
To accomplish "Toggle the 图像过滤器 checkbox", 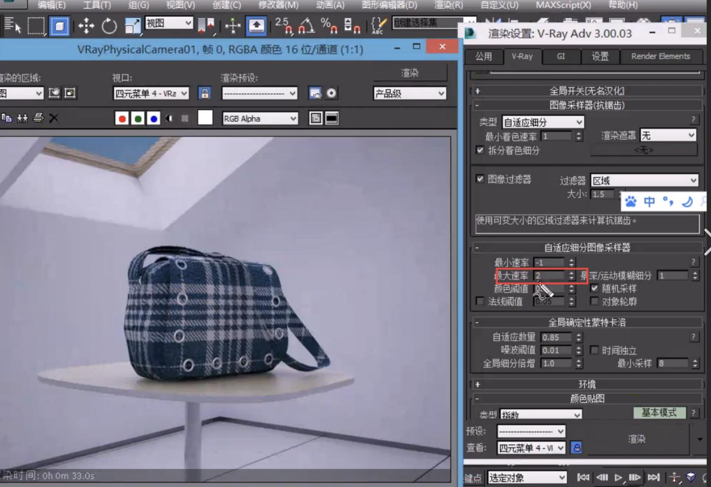I will coord(480,179).
